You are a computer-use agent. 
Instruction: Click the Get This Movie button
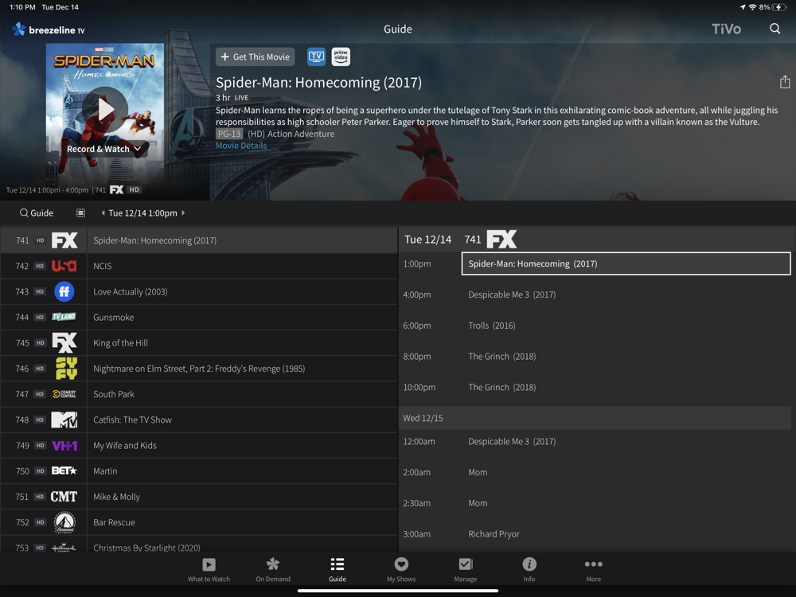(256, 57)
